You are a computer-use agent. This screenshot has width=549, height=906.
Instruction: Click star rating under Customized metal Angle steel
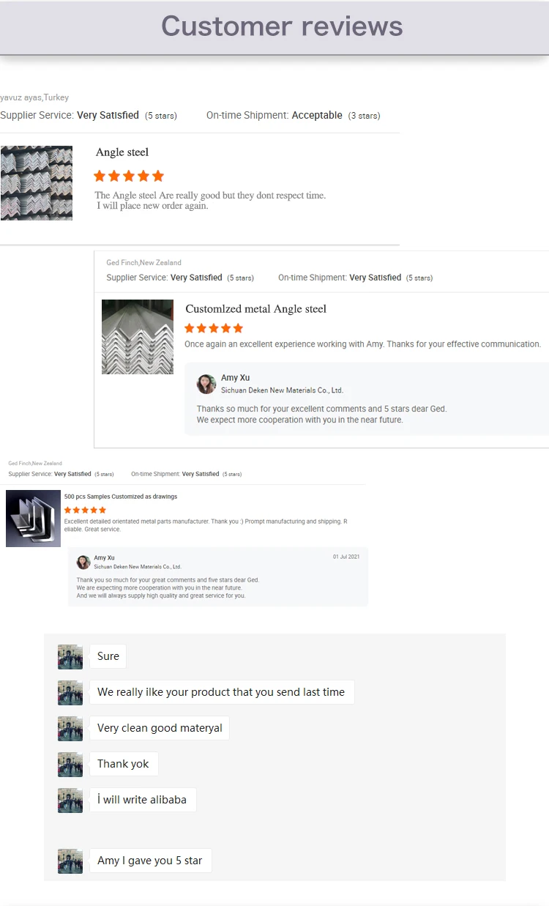(214, 328)
